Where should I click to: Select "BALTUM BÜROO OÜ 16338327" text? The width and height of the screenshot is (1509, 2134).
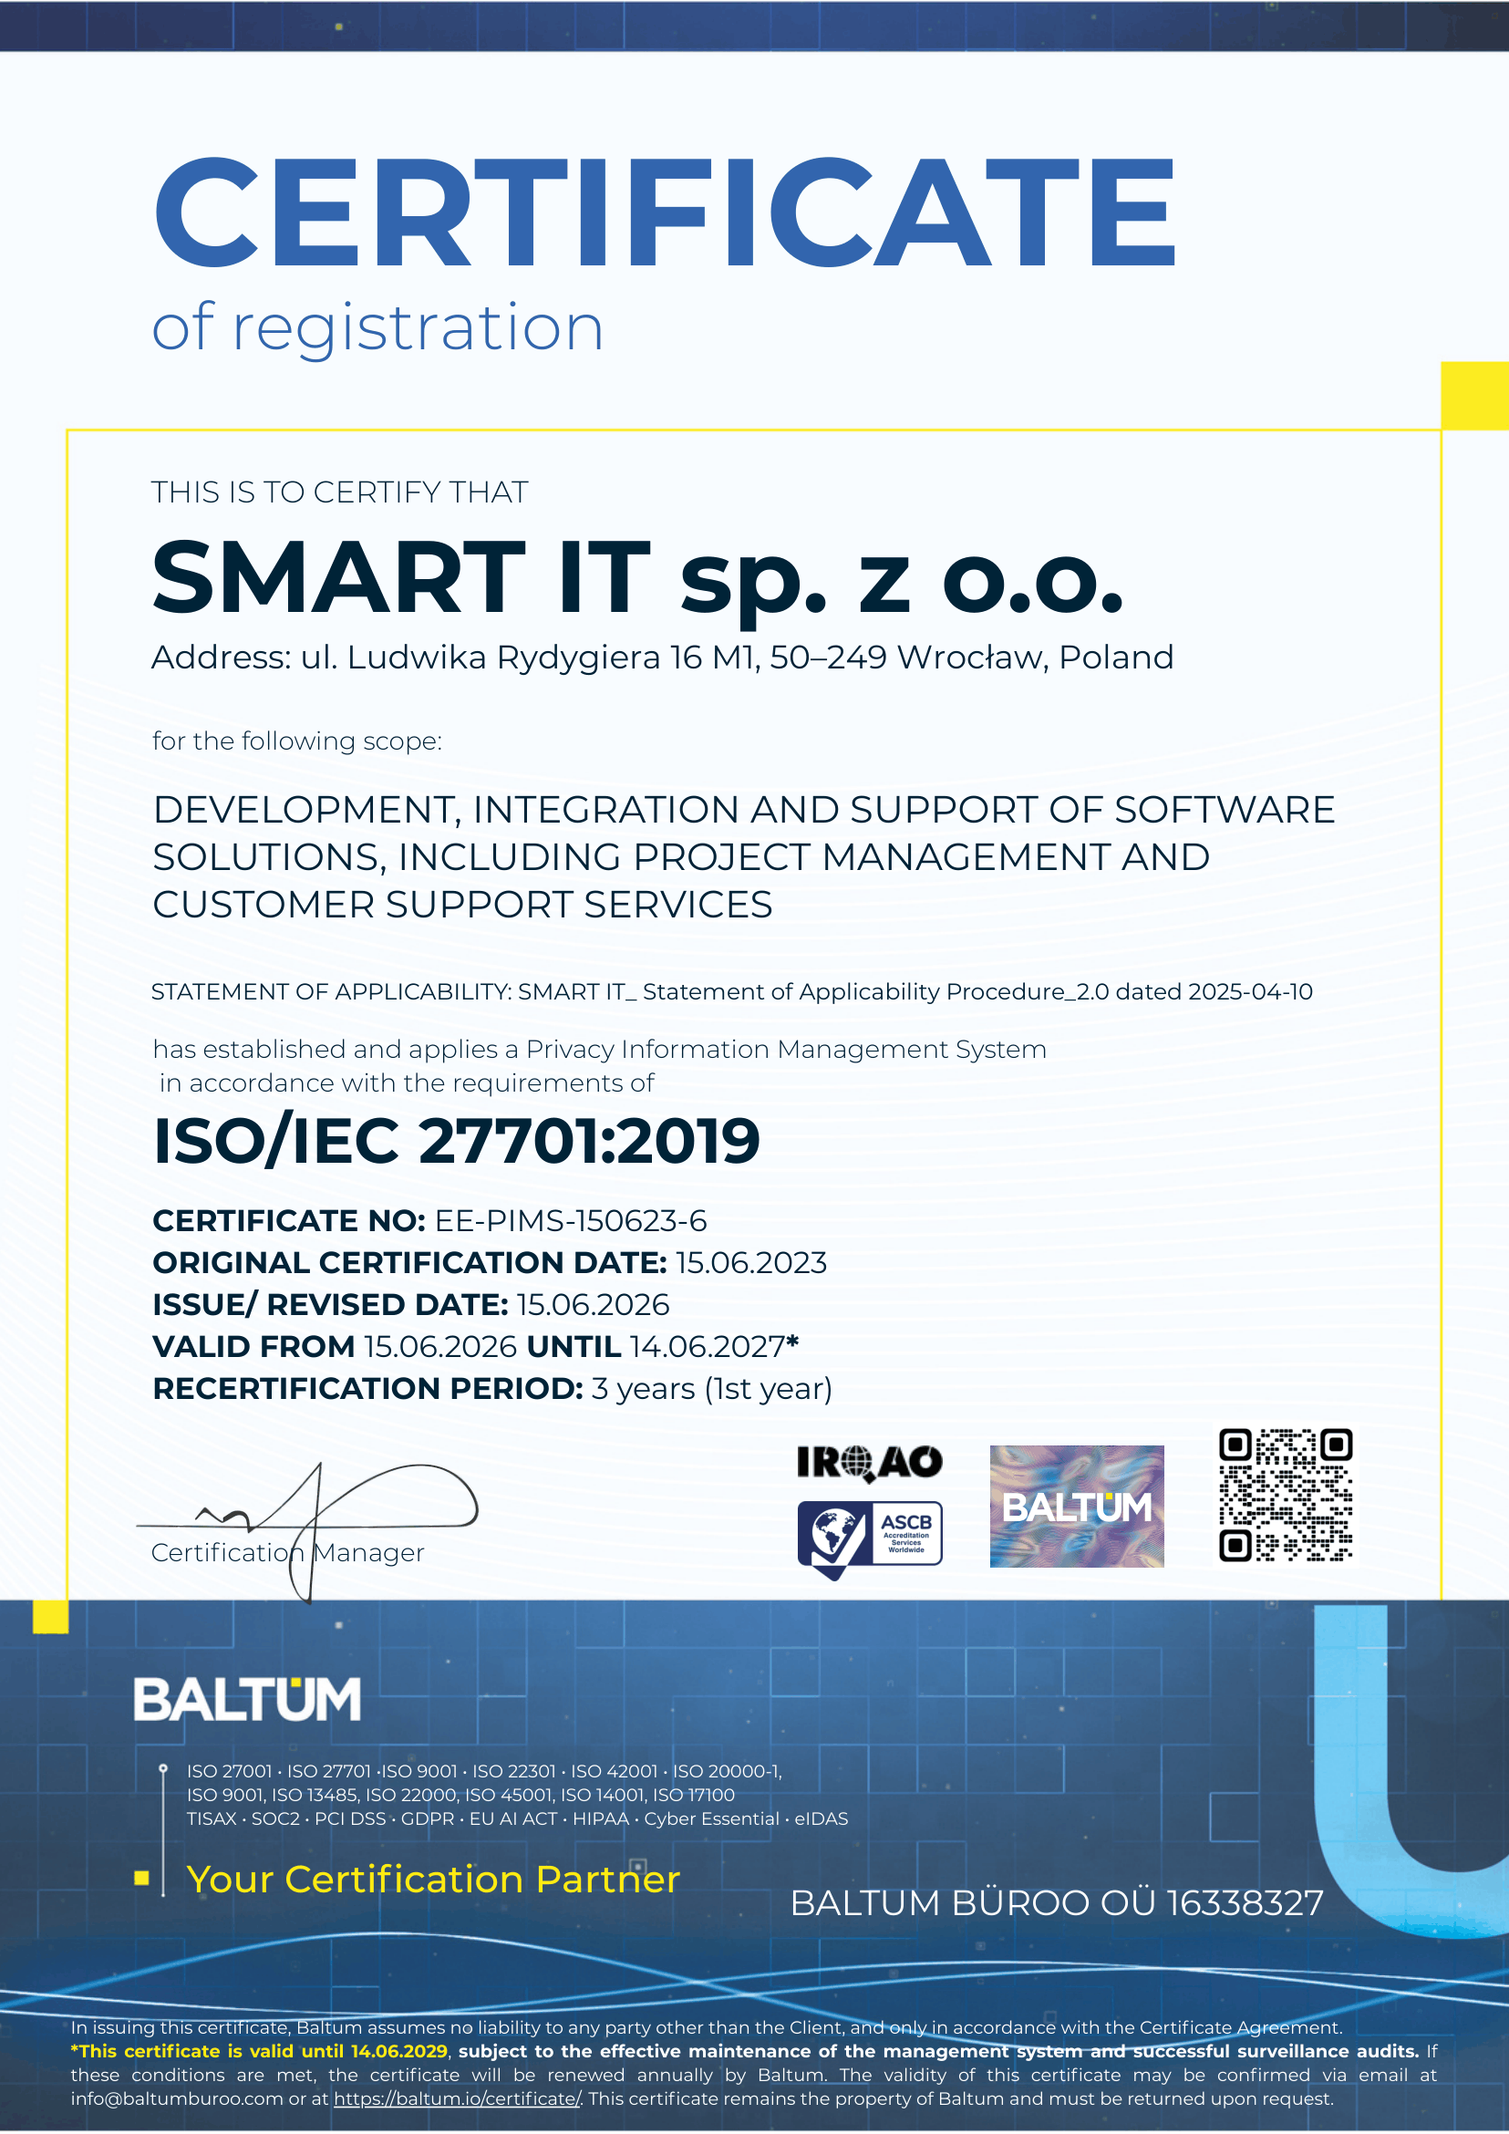(1058, 1902)
